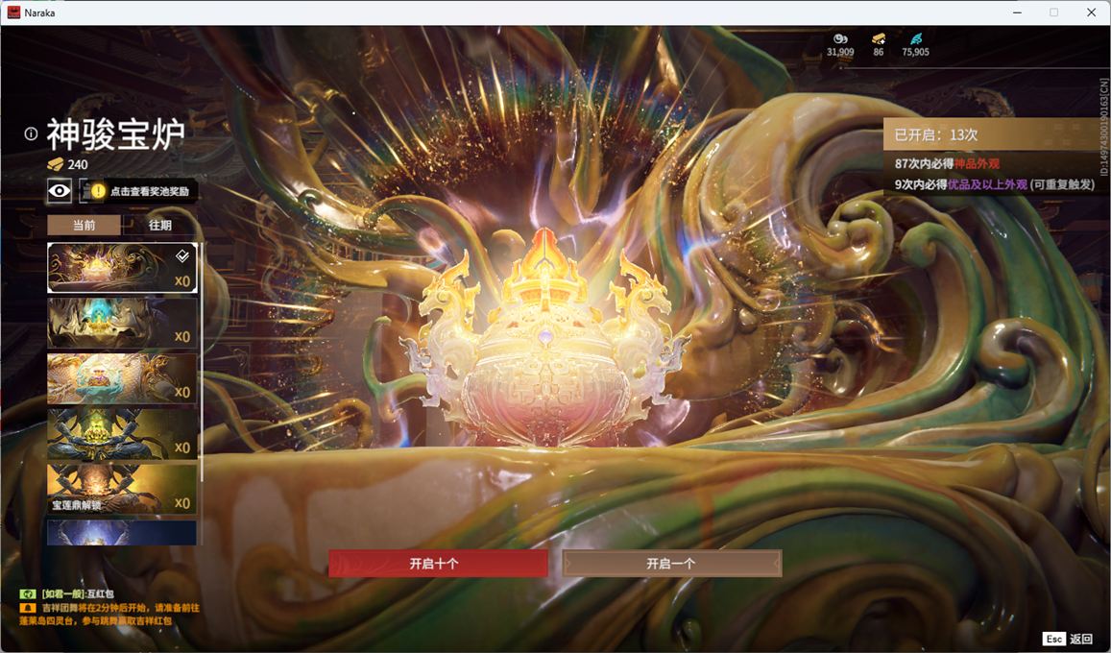The height and width of the screenshot is (653, 1111).
Task: Click the glowing furnace in the center
Action: (544, 340)
